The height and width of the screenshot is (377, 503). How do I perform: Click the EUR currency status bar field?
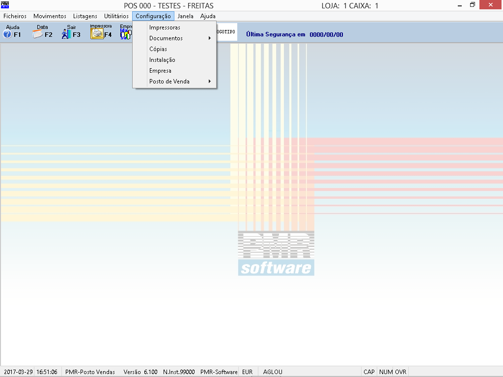[x=248, y=372]
